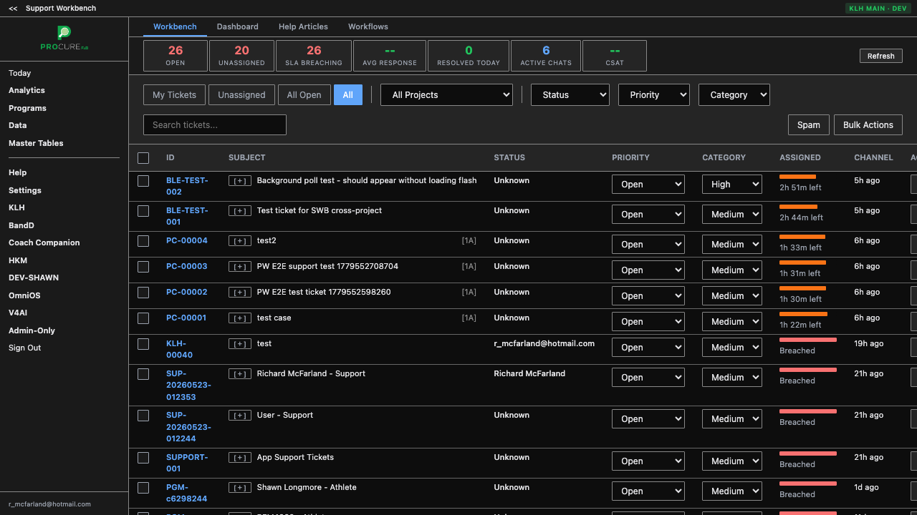The width and height of the screenshot is (917, 515).
Task: Open the Priority filter dropdown
Action: pyautogui.click(x=654, y=95)
